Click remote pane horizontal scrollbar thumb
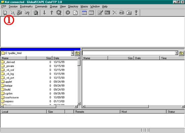 point(117,106)
